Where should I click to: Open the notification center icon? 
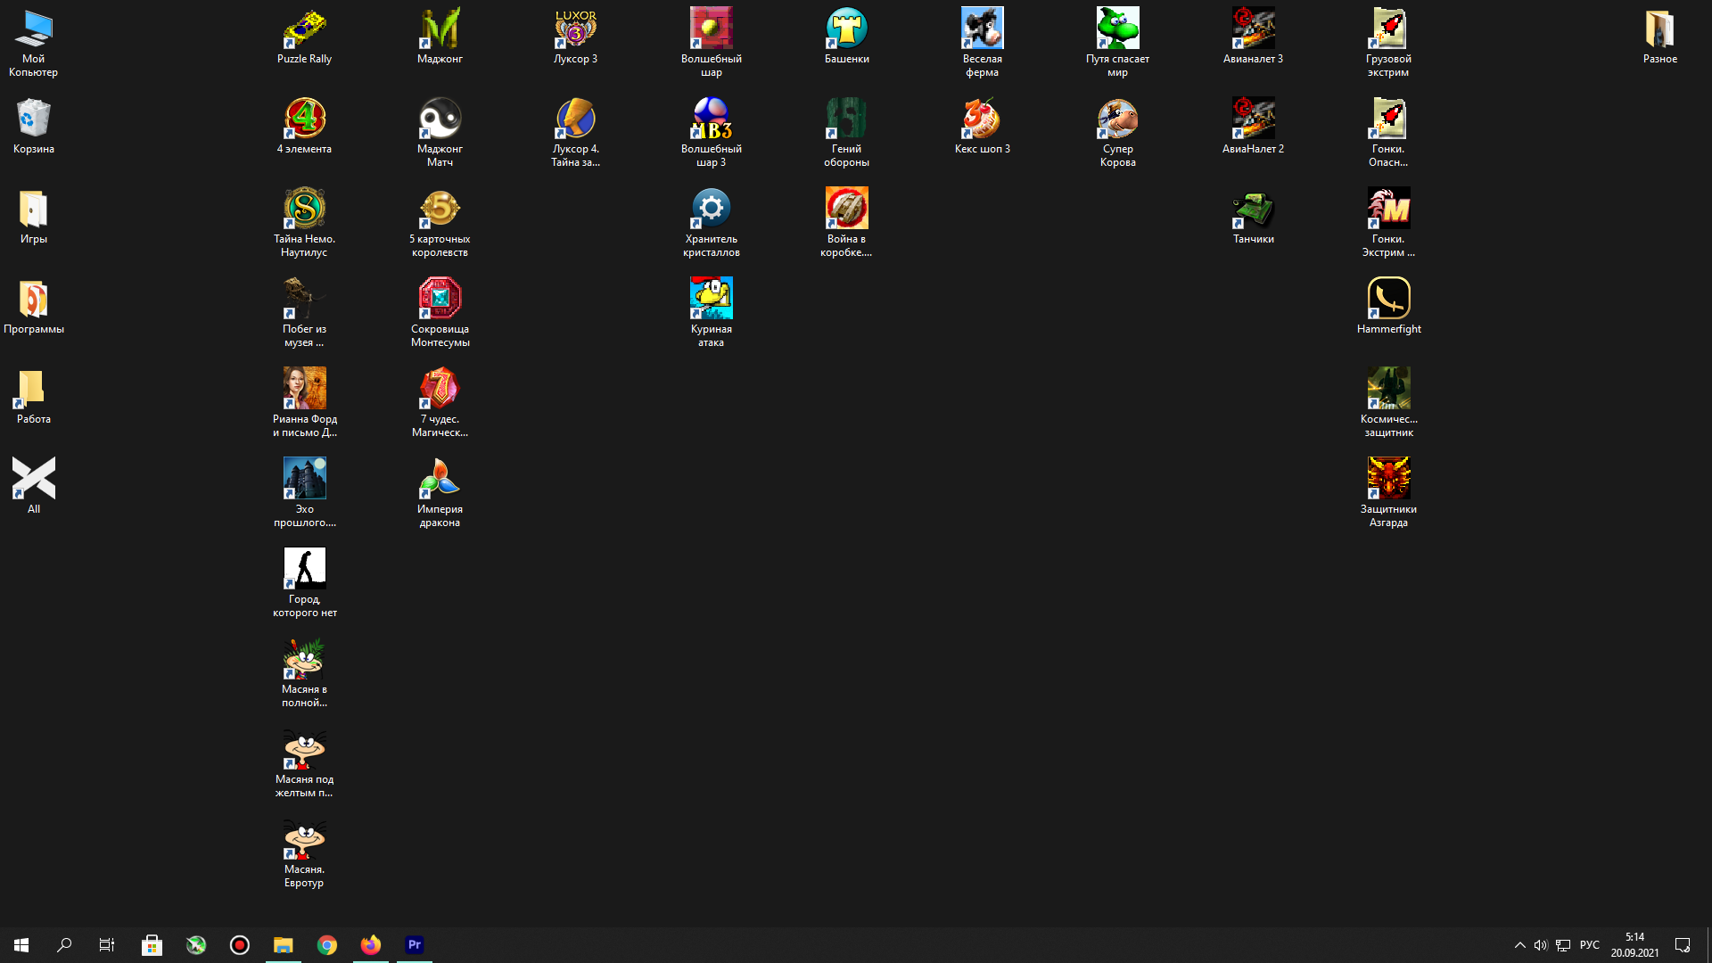click(1683, 945)
